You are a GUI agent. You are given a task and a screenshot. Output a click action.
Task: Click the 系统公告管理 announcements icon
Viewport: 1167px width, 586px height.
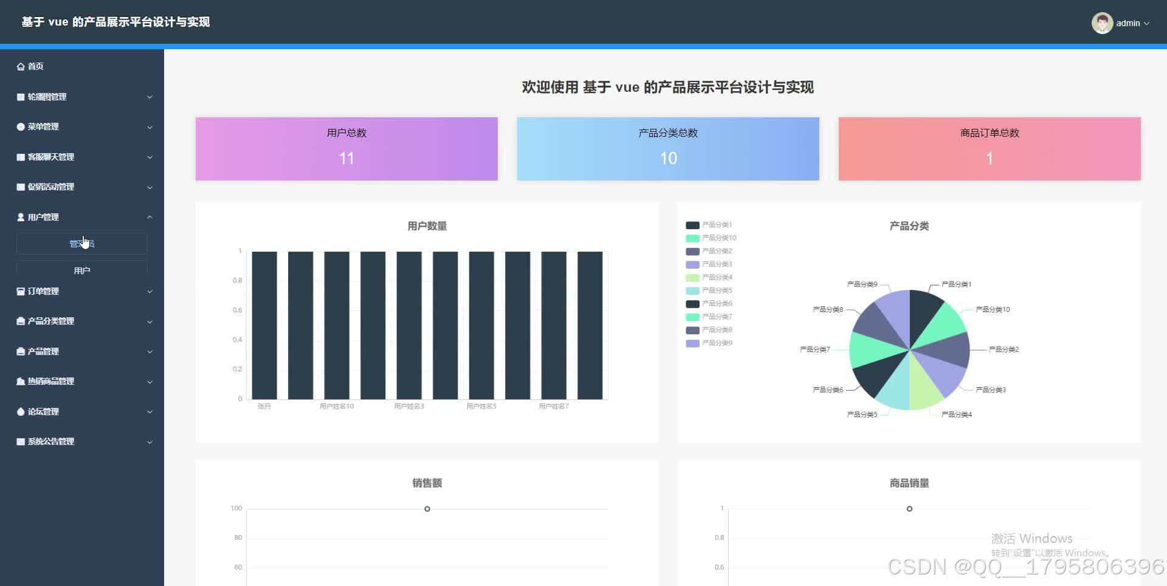(20, 441)
